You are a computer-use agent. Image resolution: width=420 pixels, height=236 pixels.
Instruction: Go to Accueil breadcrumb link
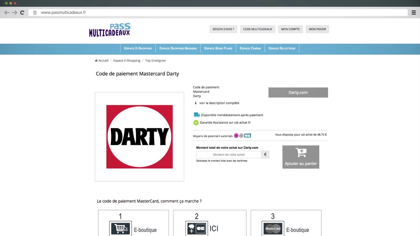(103, 61)
